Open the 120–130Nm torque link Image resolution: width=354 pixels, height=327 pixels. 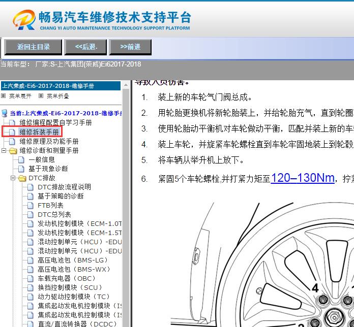(x=302, y=178)
